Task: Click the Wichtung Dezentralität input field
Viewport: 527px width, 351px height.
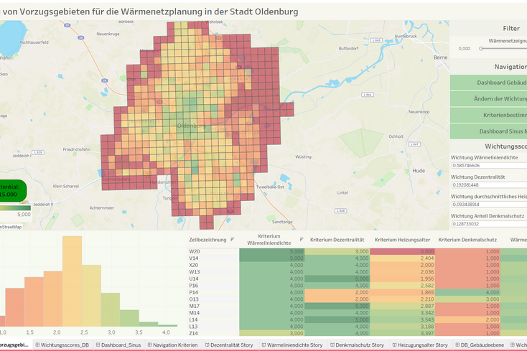Action: point(490,185)
